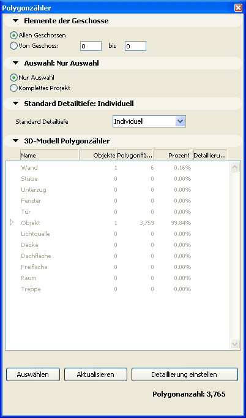Click the Aktualisieren button
The image size is (246, 418).
(x=95, y=374)
